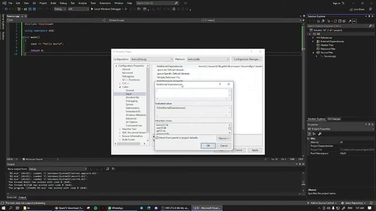
Task: Click the Property Pages wrench icon in Properties panel
Action: point(320,134)
